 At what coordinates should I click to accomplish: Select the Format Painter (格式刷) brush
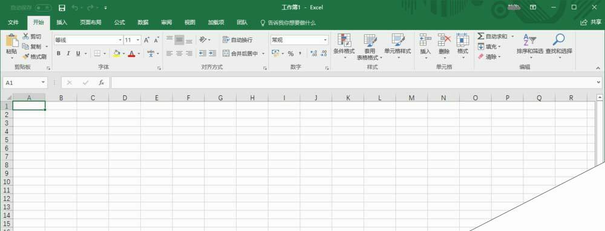pyautogui.click(x=26, y=57)
